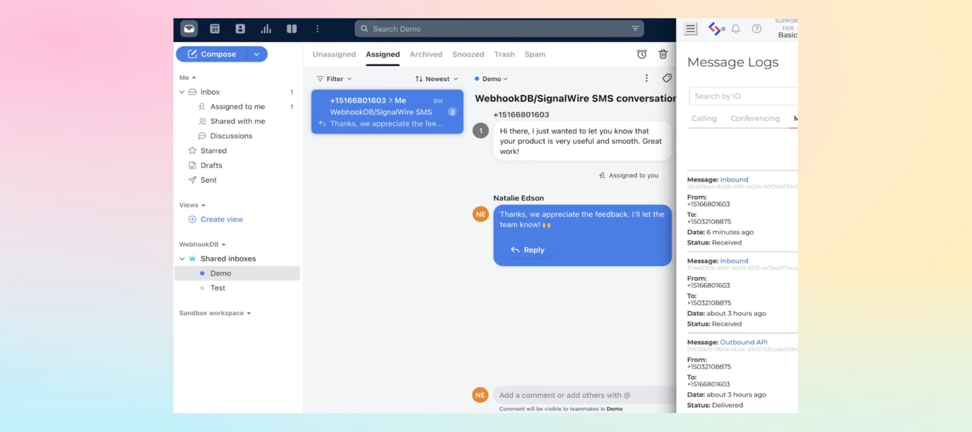Viewport: 972px width, 432px height.
Task: Open the knowledge base book icon
Action: (292, 29)
